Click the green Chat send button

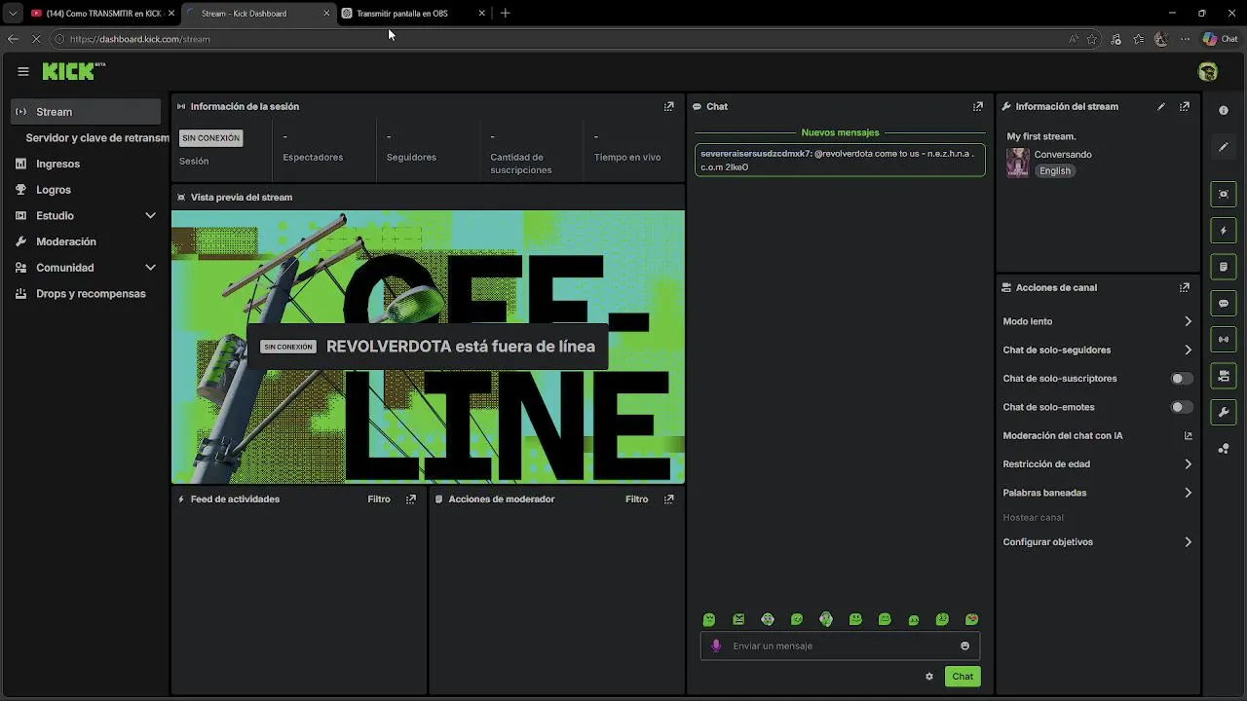coord(963,677)
